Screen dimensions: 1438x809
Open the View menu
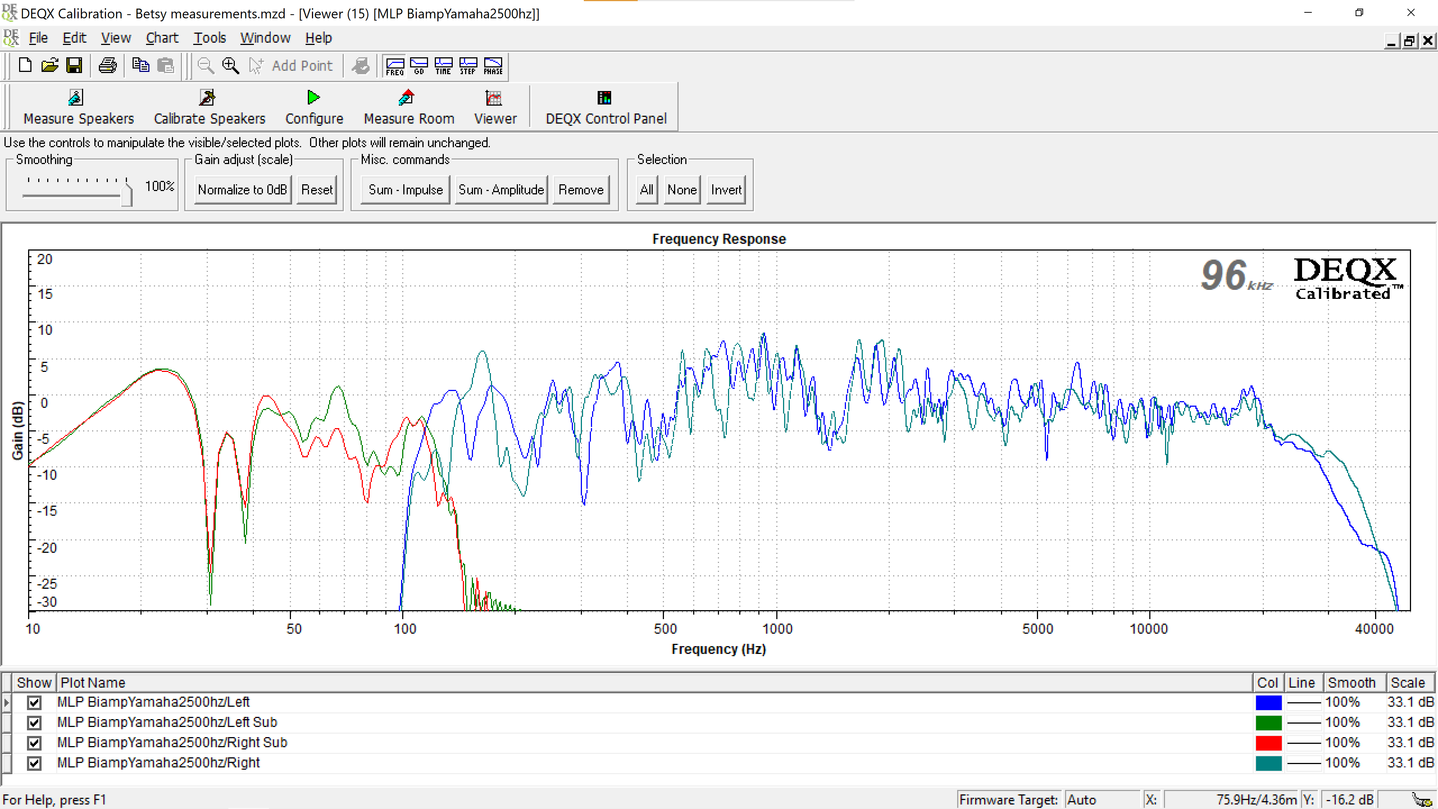tap(116, 38)
